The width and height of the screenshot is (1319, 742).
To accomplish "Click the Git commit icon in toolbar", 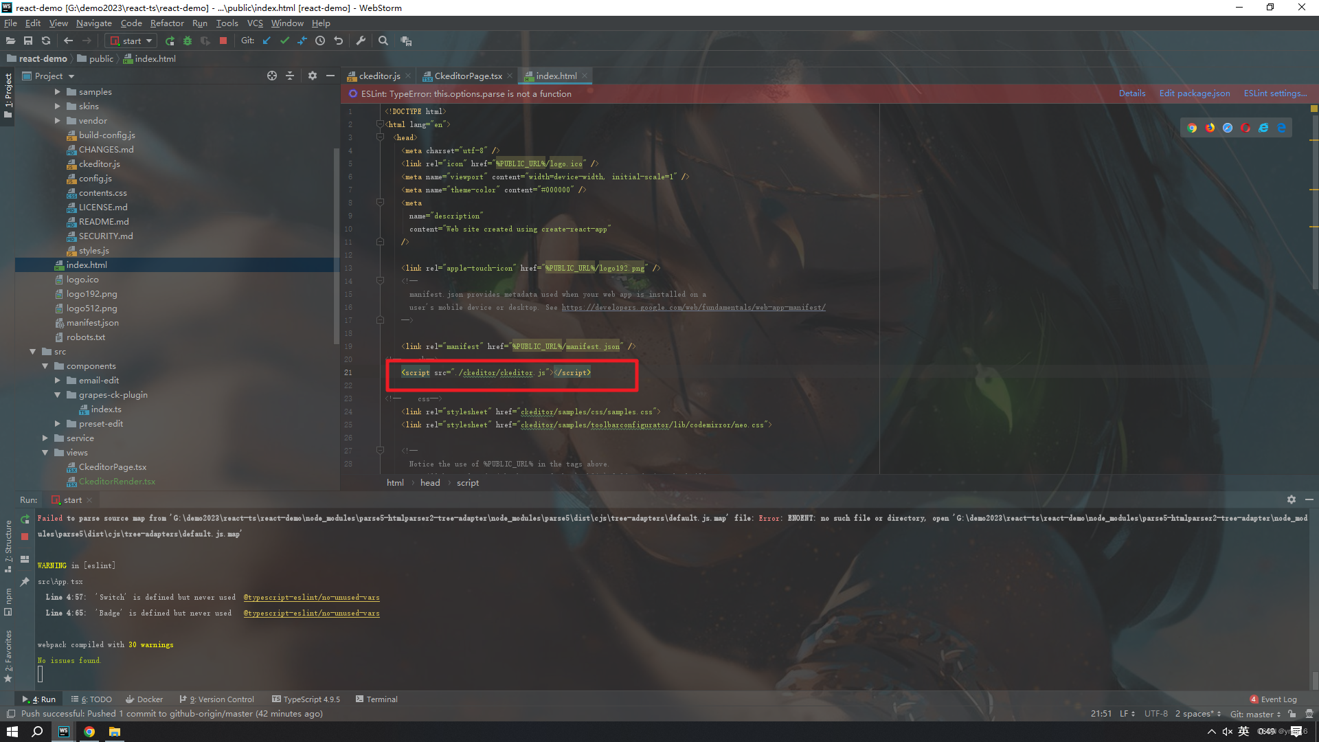I will click(285, 40).
